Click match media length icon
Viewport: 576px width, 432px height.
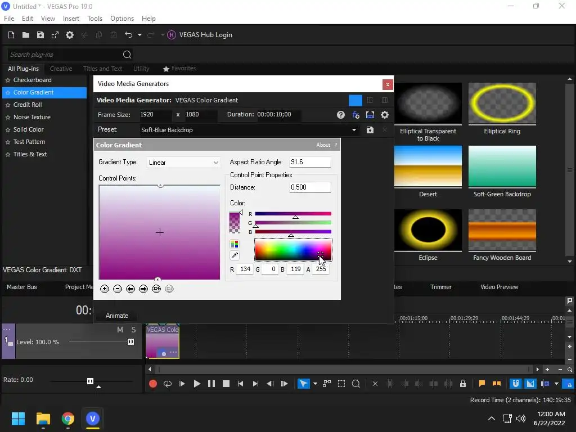(x=370, y=115)
